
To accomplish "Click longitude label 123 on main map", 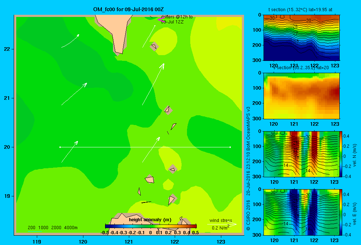I will [221, 241].
